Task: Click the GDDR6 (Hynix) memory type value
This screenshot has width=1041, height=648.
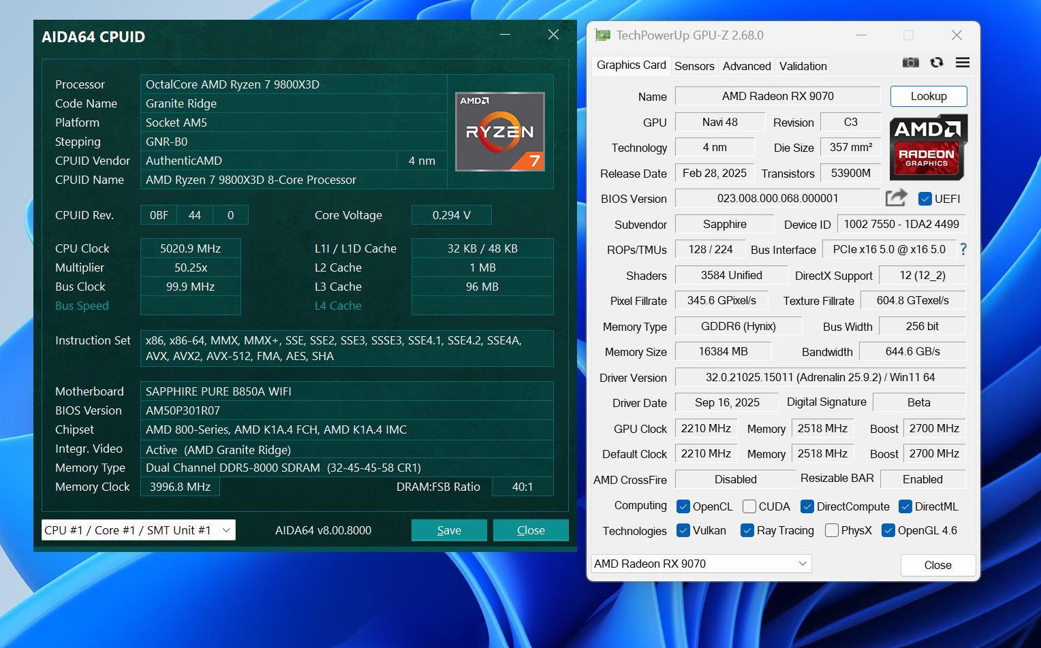Action: [x=738, y=326]
